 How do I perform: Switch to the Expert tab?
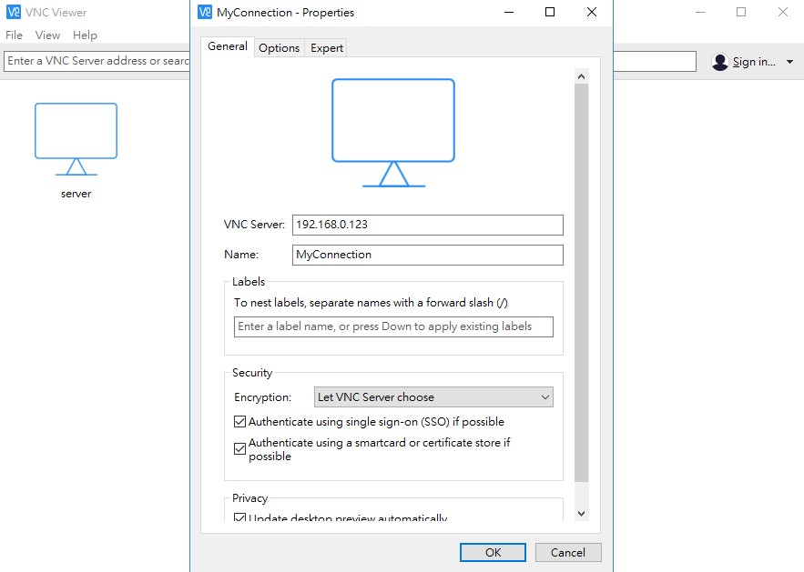326,47
